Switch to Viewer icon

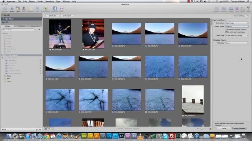tap(231, 9)
